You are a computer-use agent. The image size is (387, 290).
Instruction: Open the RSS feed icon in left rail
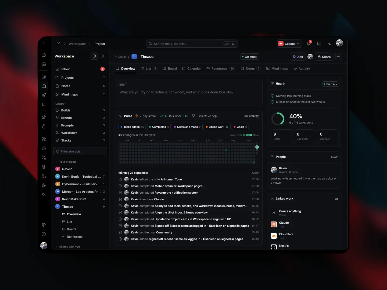[x=44, y=195]
